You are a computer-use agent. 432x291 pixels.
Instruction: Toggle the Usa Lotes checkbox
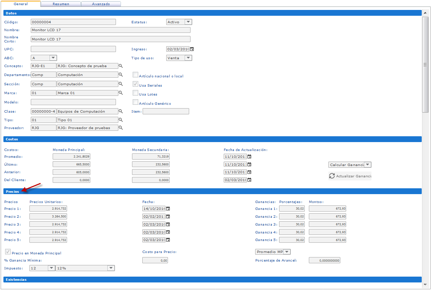click(x=135, y=93)
